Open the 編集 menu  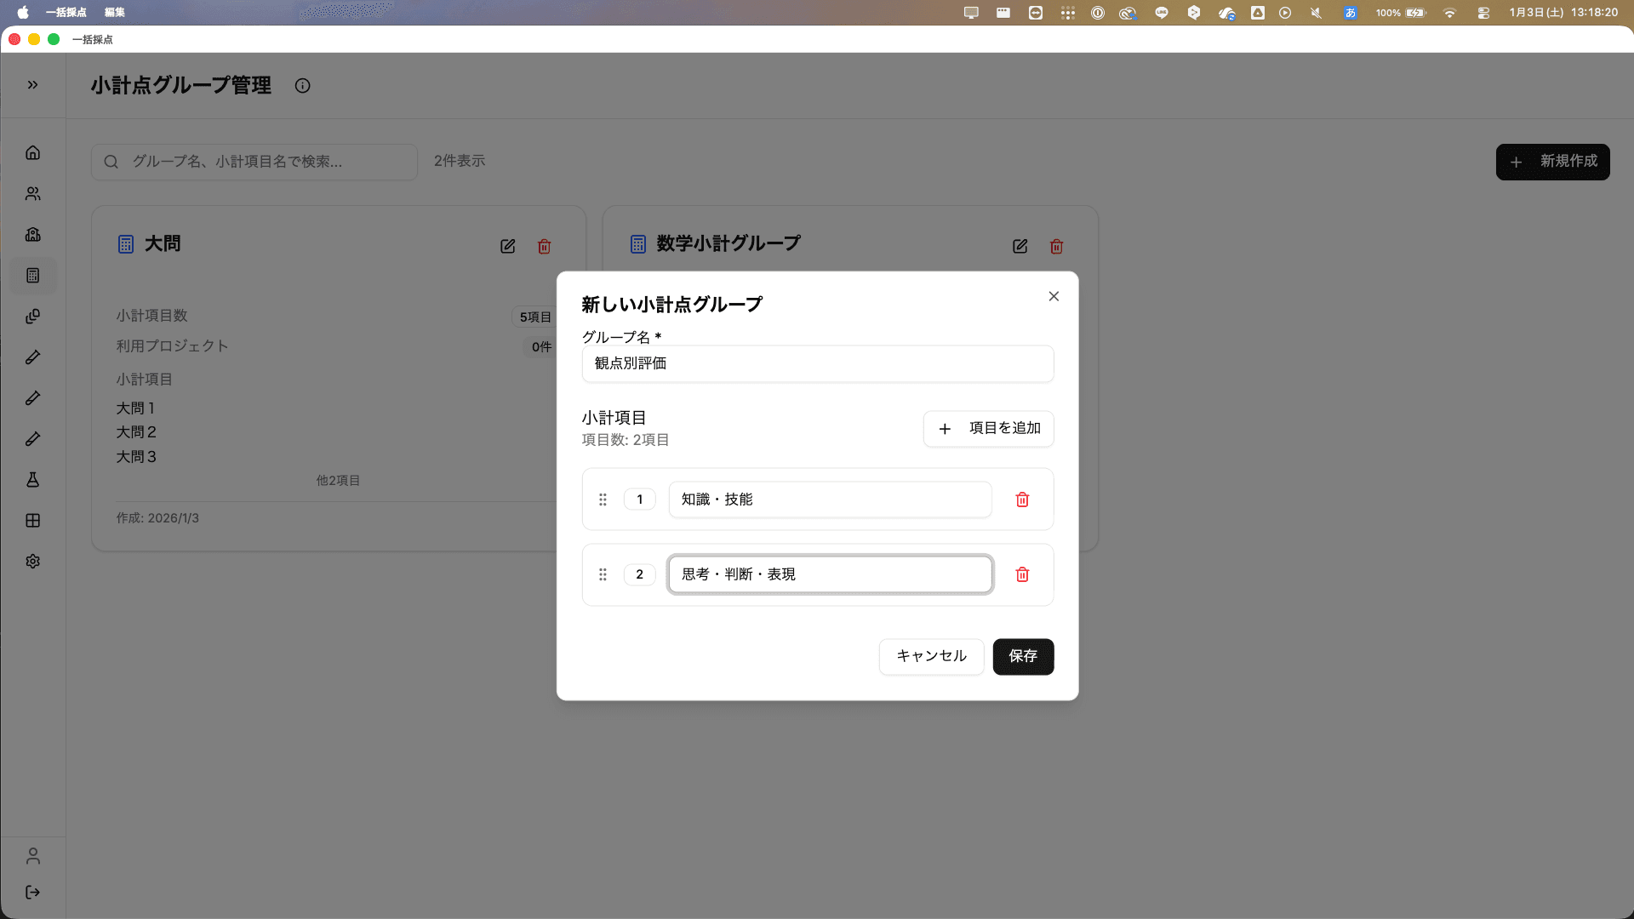(x=113, y=13)
